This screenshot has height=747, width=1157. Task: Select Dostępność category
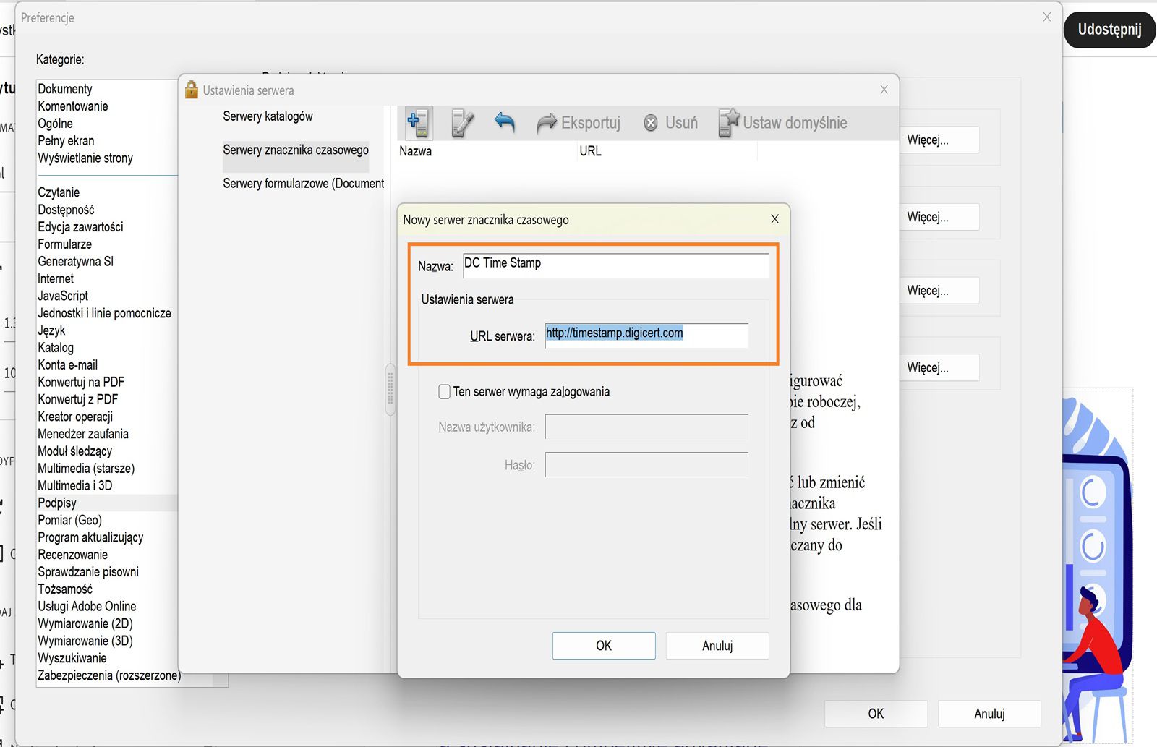[x=66, y=210]
